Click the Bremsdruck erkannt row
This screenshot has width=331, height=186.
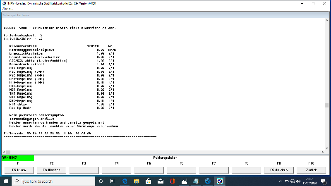pos(62,64)
